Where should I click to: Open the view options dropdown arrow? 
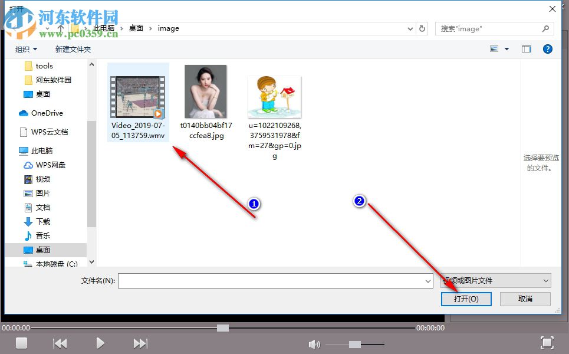tap(507, 49)
